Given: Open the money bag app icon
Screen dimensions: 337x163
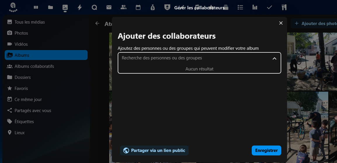Looking at the screenshot, I should click(x=153, y=8).
